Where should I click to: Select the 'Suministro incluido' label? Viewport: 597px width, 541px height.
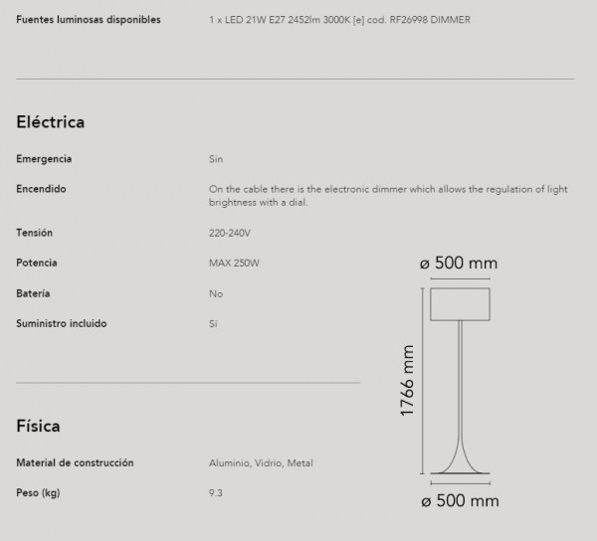point(62,323)
